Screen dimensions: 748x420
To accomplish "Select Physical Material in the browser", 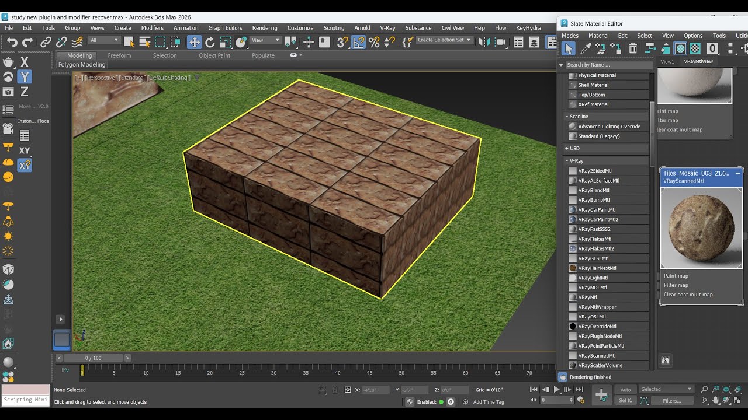I will click(x=608, y=75).
